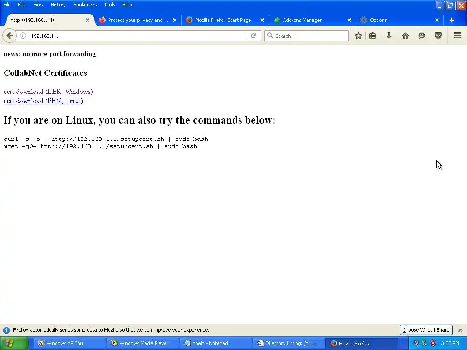Viewport: 467px width, 350px height.
Task: Open the Tools menu
Action: pos(109,5)
